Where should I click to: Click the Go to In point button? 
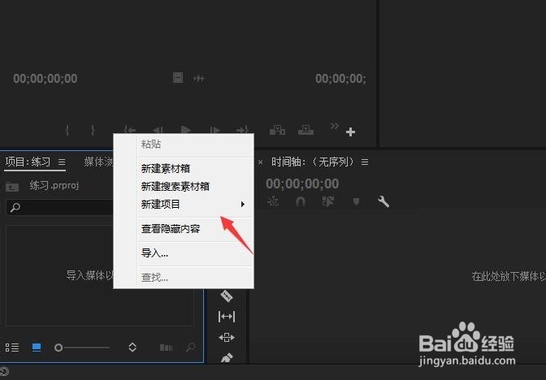click(x=129, y=130)
